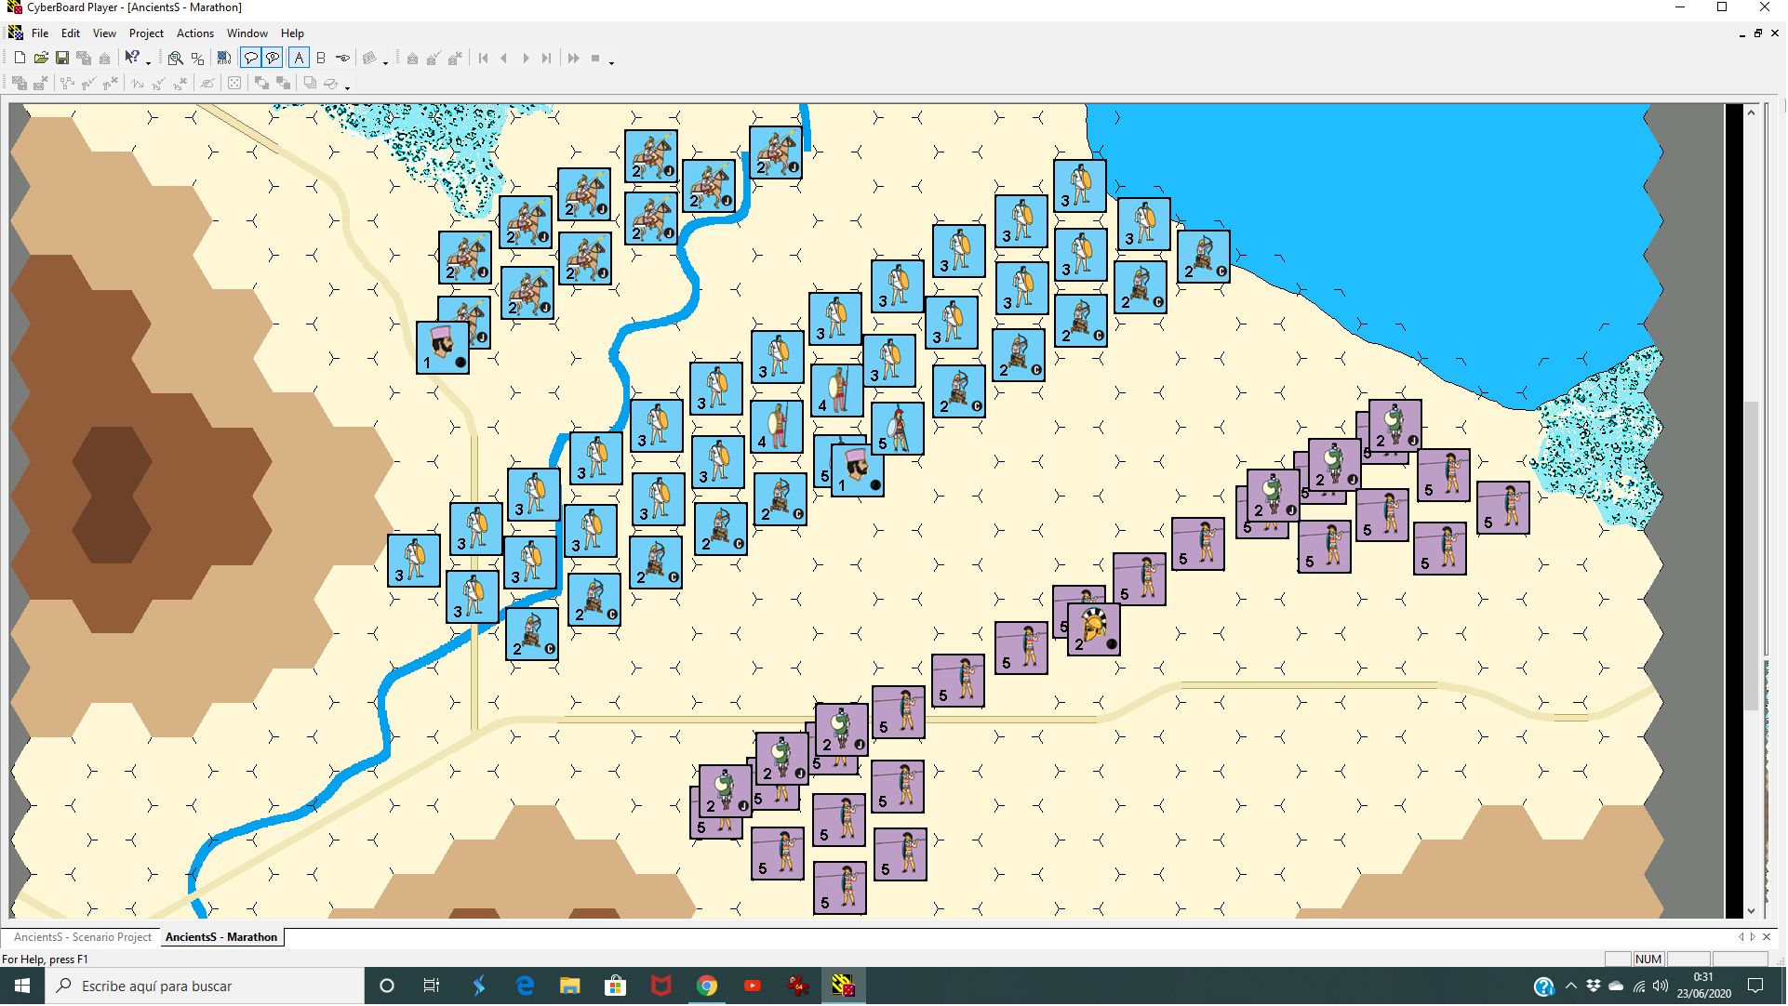This screenshot has width=1788, height=1006.
Task: Toggle the speech bubble tooltips button
Action: [x=251, y=58]
